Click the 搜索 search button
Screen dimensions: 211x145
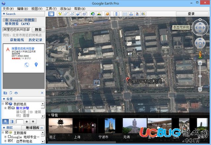(x=38, y=30)
